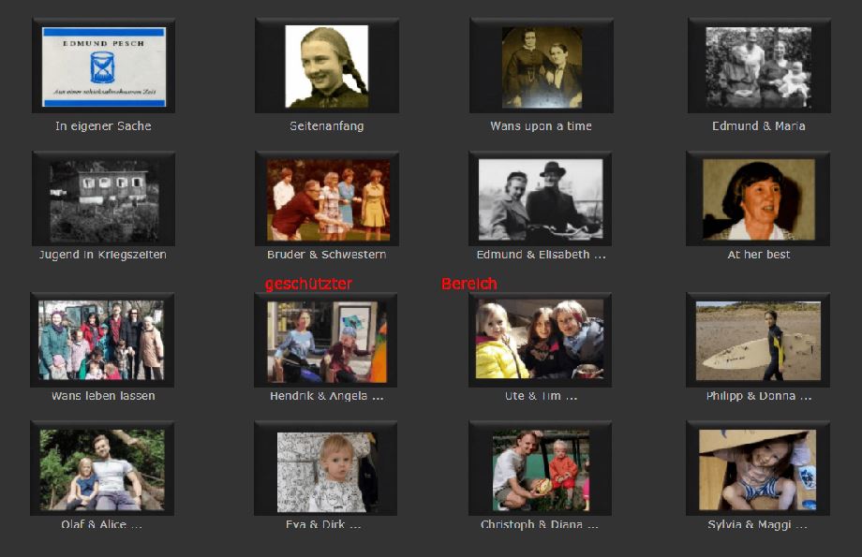Click the 'In eigener Sache' caption link
Viewport: 862px width, 557px height.
click(103, 126)
